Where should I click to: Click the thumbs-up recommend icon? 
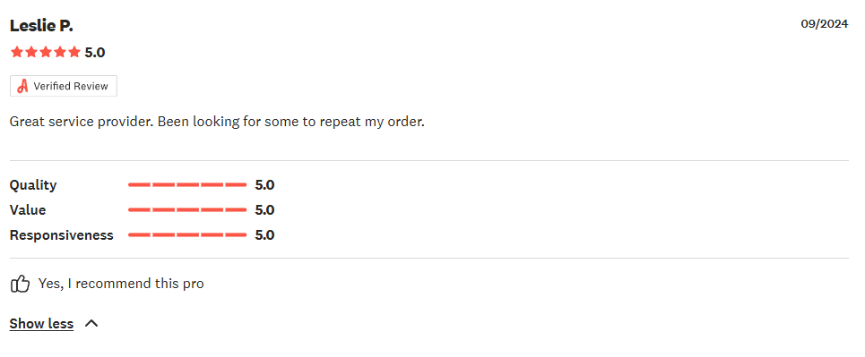(20, 285)
